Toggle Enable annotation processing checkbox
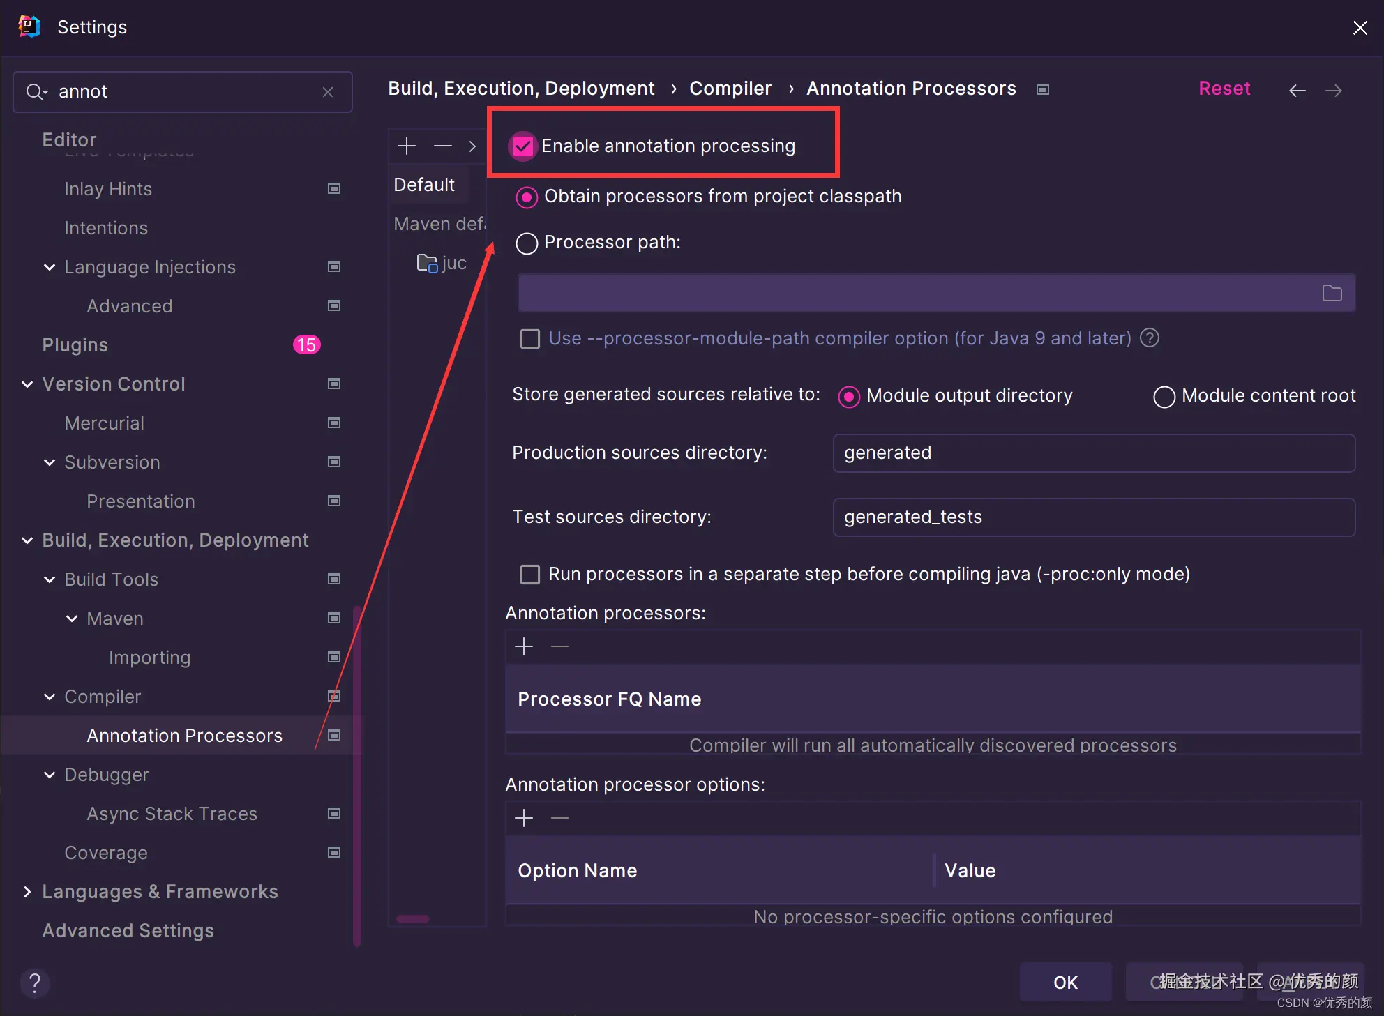The height and width of the screenshot is (1016, 1384). [x=522, y=146]
